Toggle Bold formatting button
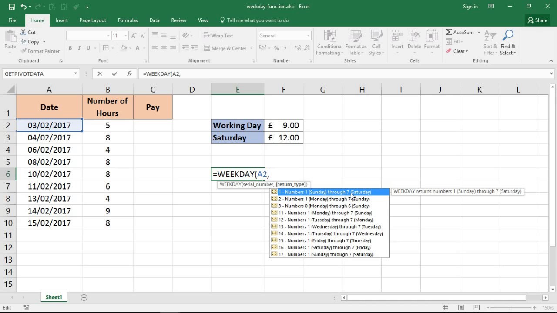Image resolution: width=557 pixels, height=313 pixels. pos(70,48)
